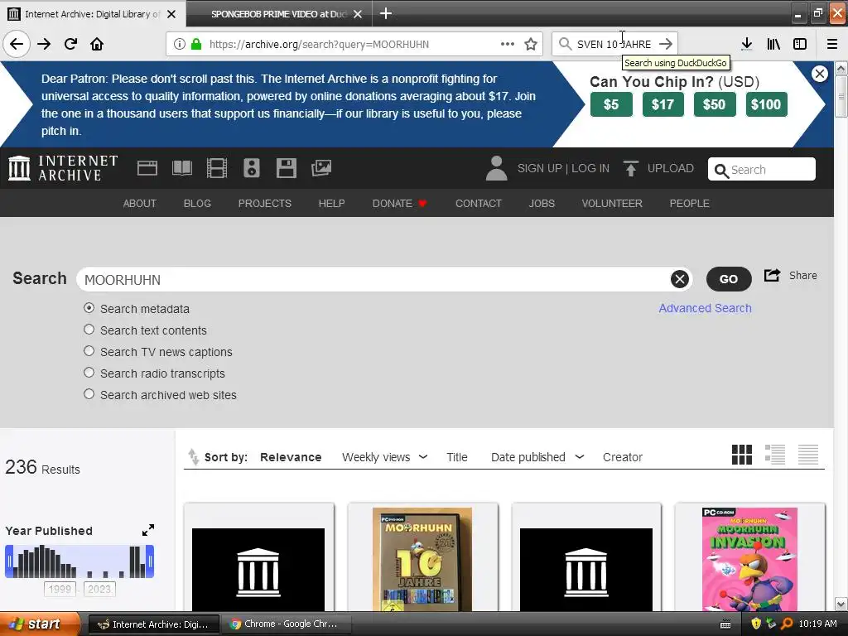Reload the current page
848x636 pixels.
click(70, 44)
